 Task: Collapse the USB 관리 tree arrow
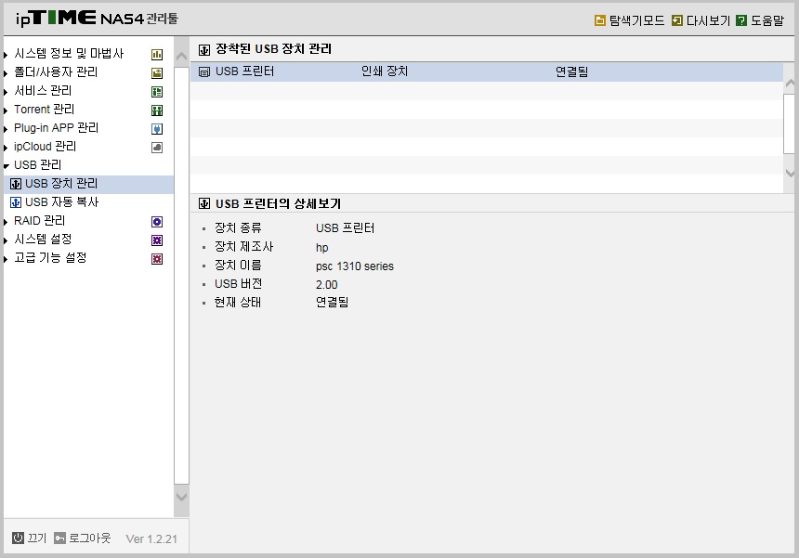pos(7,166)
